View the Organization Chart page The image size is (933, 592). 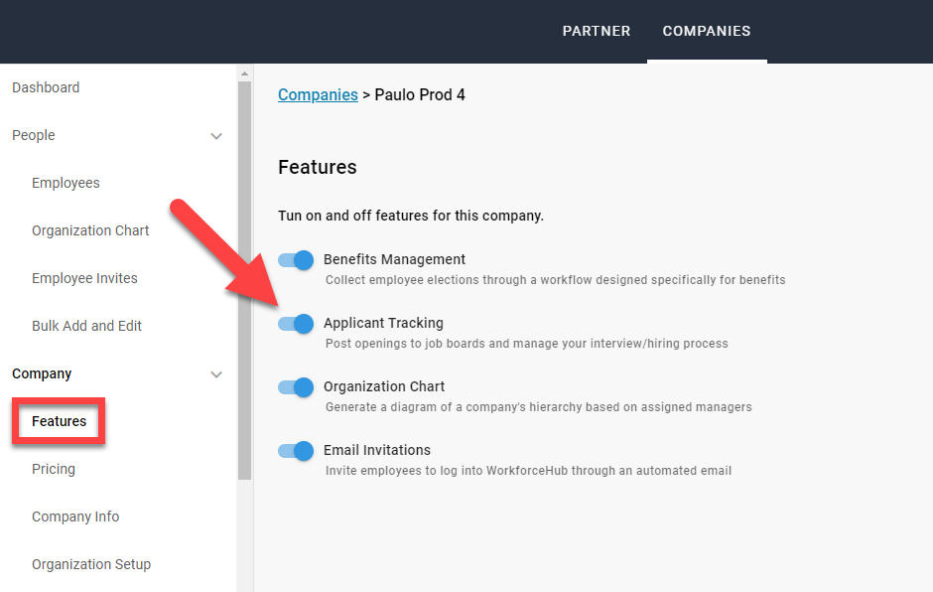pyautogui.click(x=90, y=230)
